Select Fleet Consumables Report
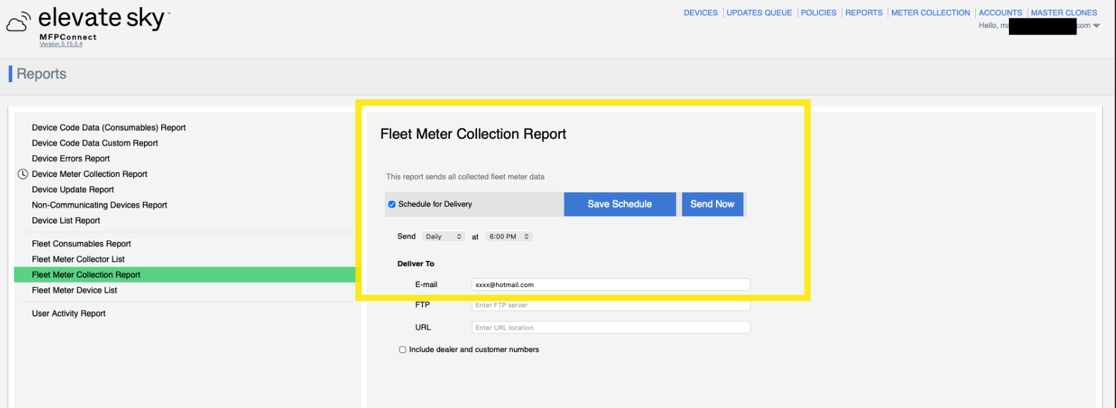This screenshot has height=408, width=1116. pos(82,244)
